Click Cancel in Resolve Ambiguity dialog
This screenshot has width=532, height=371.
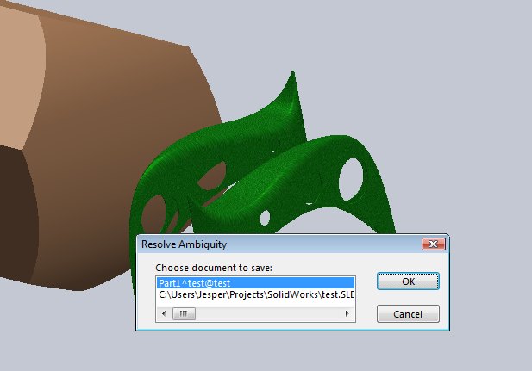click(408, 314)
